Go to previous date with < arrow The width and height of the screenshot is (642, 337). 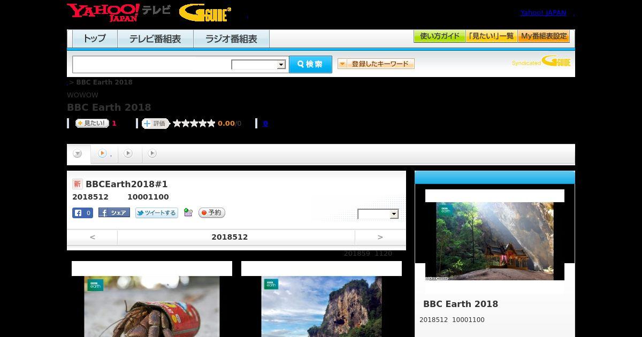92,237
